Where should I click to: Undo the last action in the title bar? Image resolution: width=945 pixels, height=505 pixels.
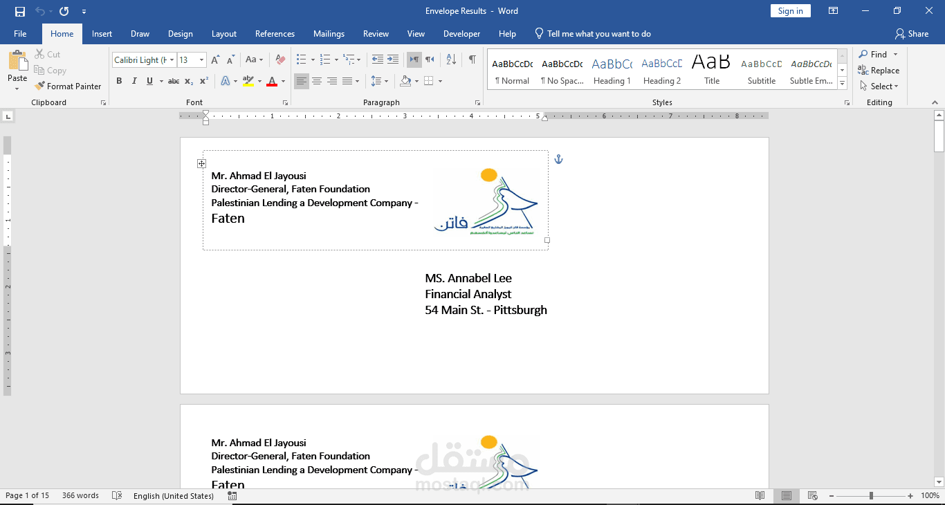tap(40, 11)
